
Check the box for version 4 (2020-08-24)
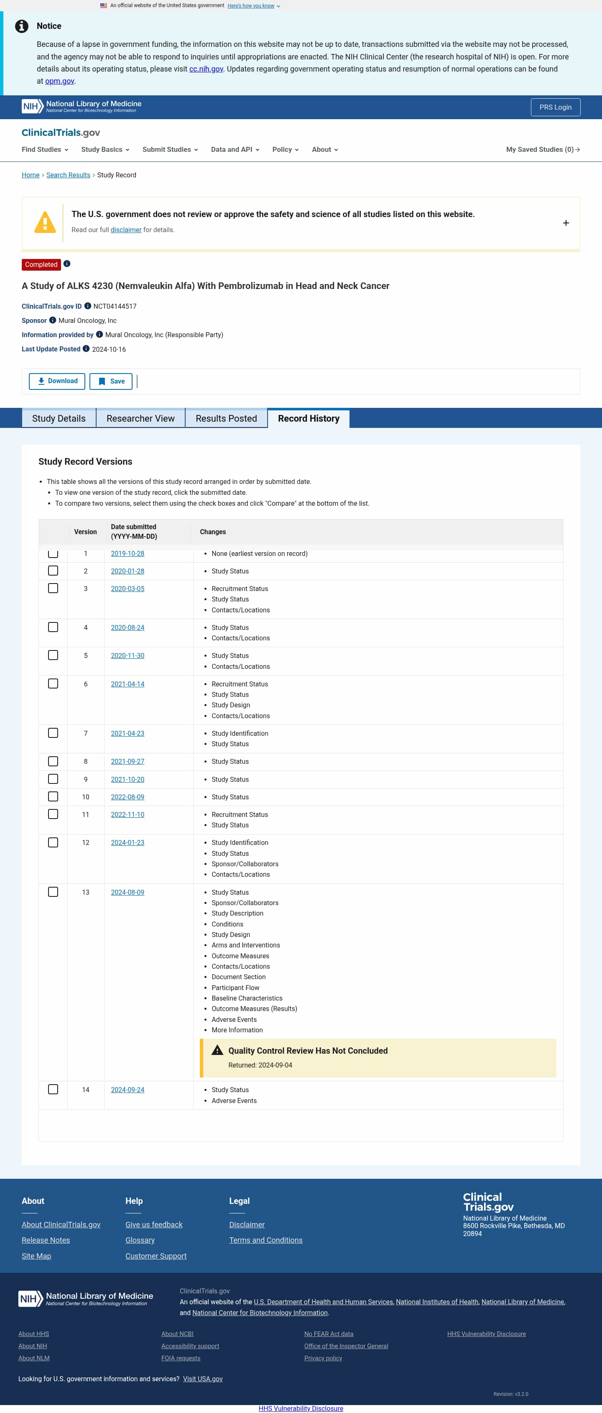click(x=53, y=627)
